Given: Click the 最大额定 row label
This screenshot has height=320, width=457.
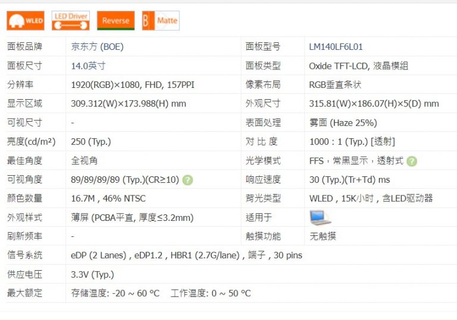Looking at the screenshot, I should [25, 293].
